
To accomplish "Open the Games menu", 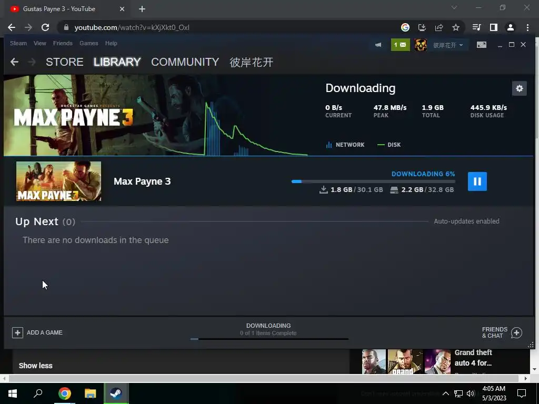I will pos(88,43).
